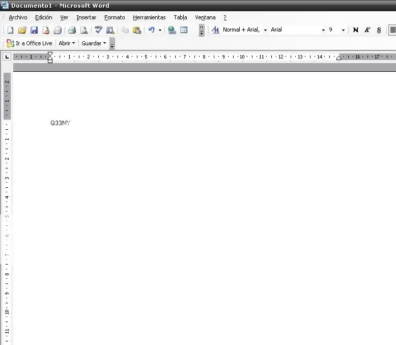Paste from clipboard
Screen dimensions: 396x345
[x=136, y=30]
